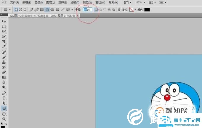
Task: Select the Horizontal Type tool
Action: click(4, 98)
